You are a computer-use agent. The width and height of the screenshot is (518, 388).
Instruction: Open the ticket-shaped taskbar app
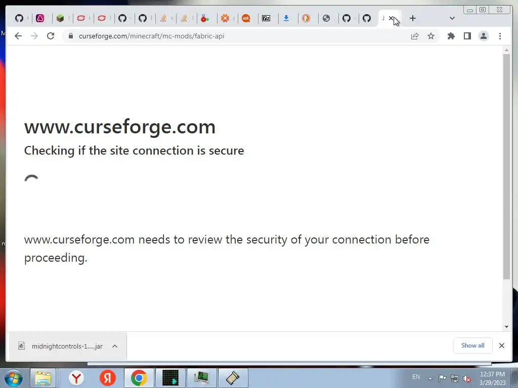coord(233,378)
